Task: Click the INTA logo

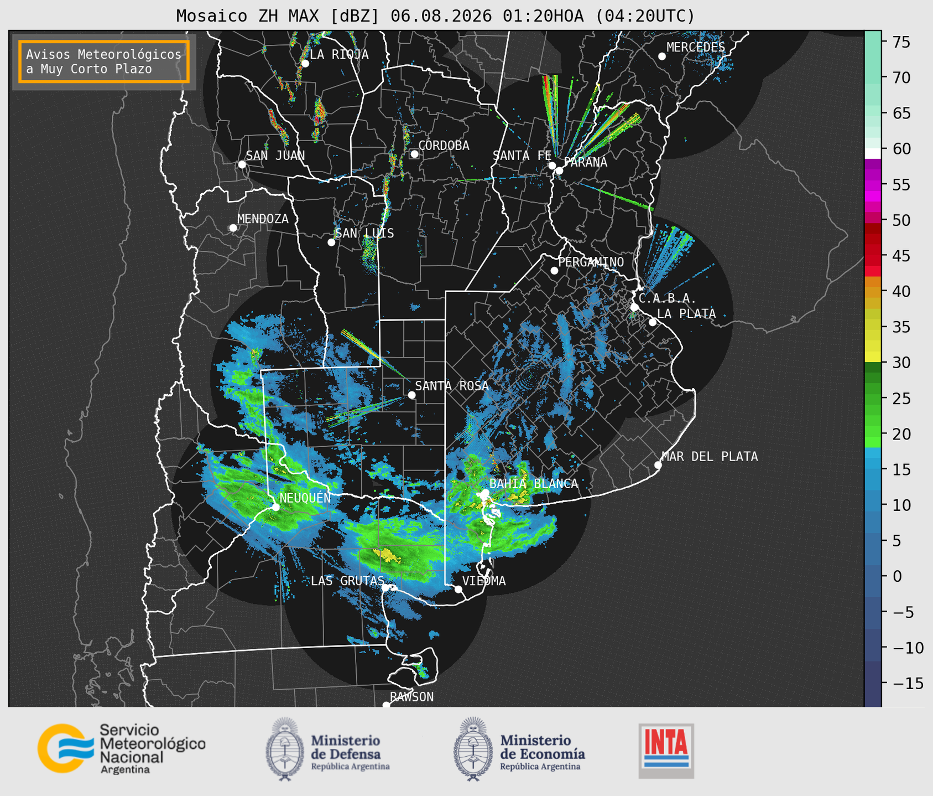Action: pyautogui.click(x=666, y=751)
